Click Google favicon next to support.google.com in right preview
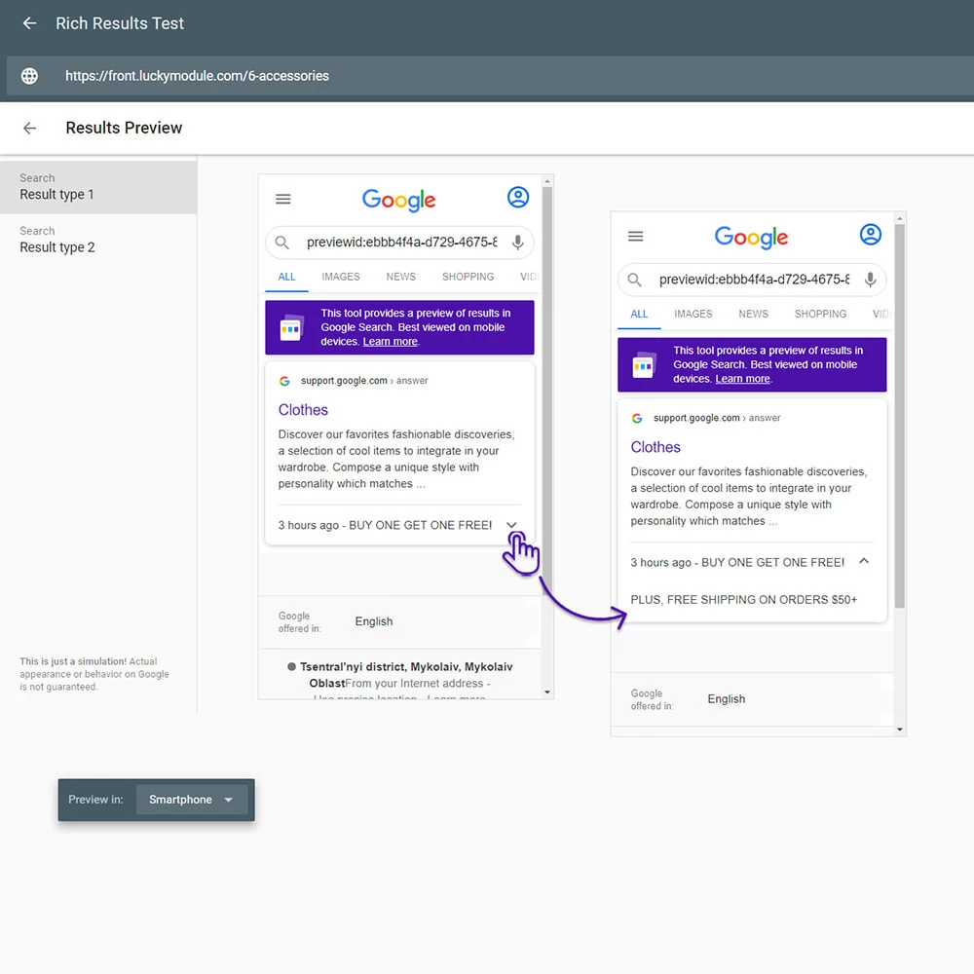This screenshot has height=974, width=974. tap(637, 418)
